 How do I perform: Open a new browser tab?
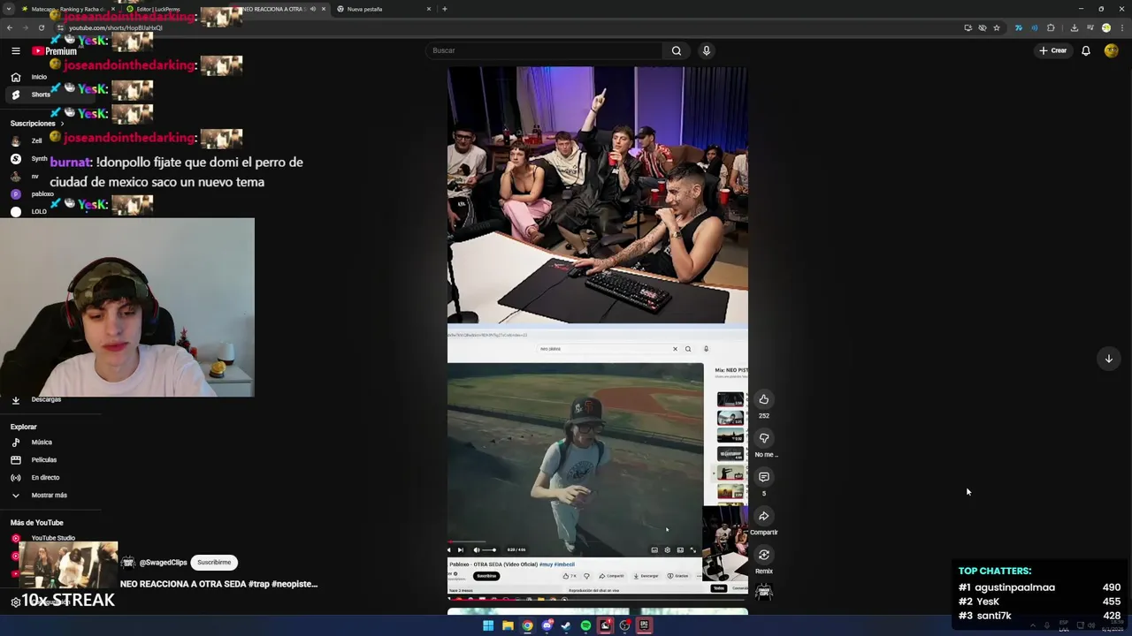pyautogui.click(x=444, y=9)
